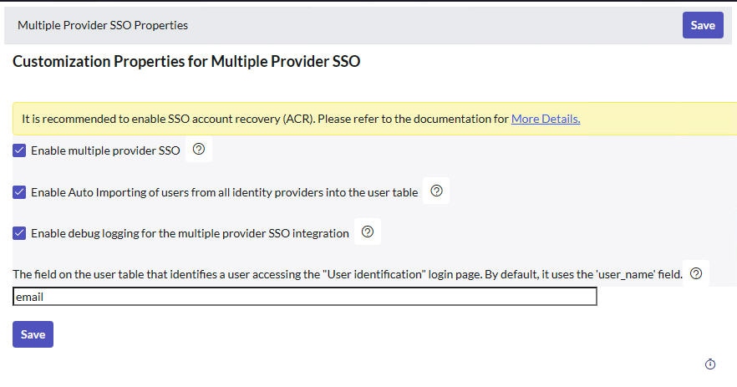Show help for debug logging option
The image size is (737, 387).
[x=368, y=232]
